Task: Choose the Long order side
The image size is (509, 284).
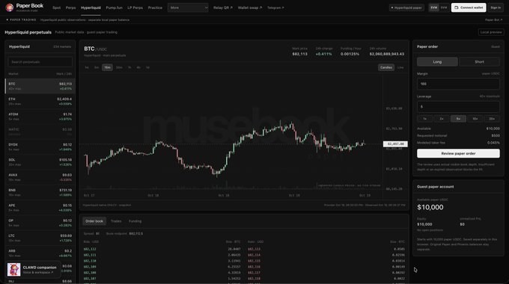Action: pyautogui.click(x=437, y=61)
